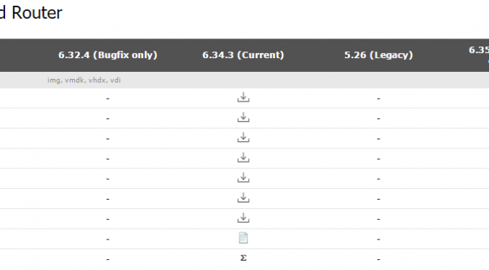Click the Legacy column dash beside the sigma icon

378,259
